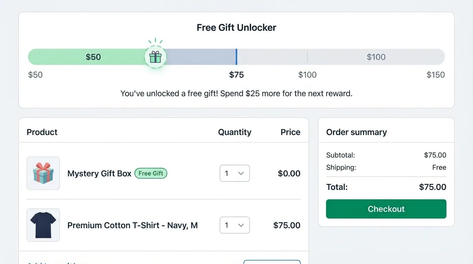Select the Price column header

point(290,132)
